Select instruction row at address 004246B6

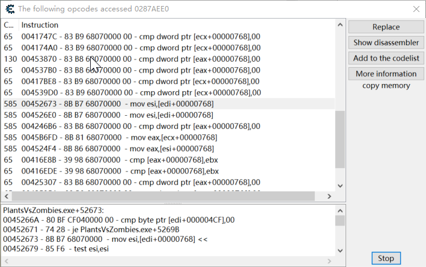pos(168,126)
